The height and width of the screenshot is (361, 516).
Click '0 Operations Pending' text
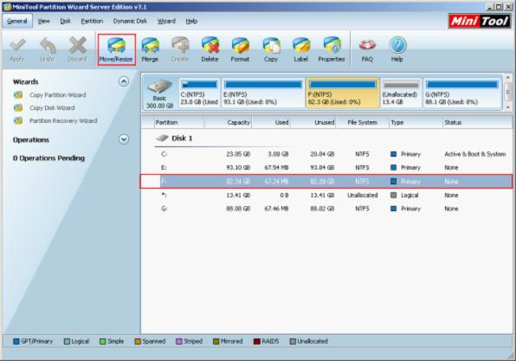pos(48,158)
